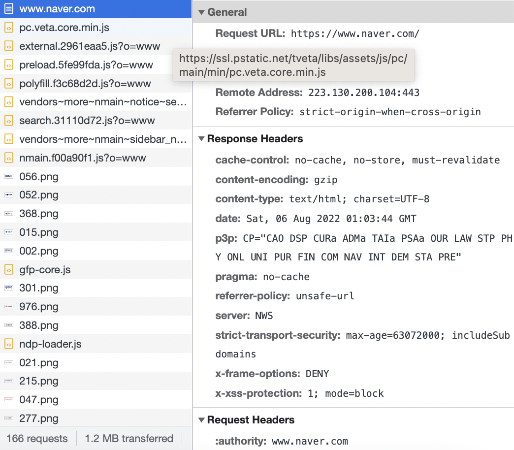This screenshot has height=450, width=514.
Task: Click the referrer-policy unsafe-url value
Action: 325,296
